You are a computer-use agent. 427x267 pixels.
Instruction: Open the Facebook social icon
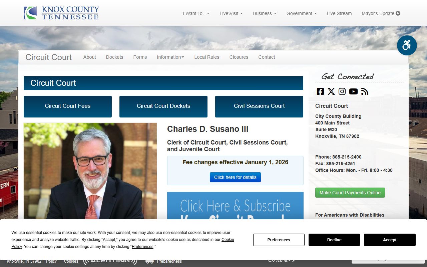[320, 91]
